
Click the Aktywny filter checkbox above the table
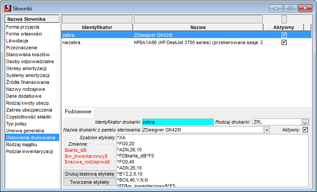coord(284,19)
